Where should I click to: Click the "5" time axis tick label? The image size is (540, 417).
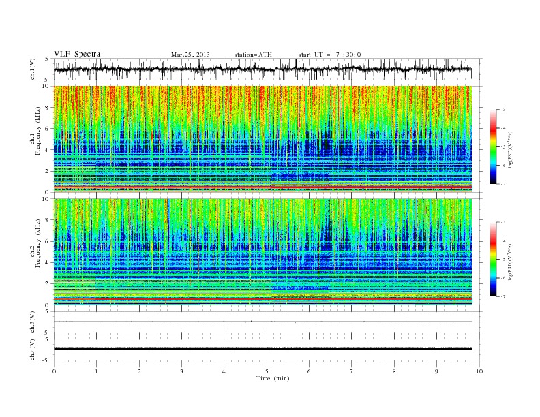click(267, 371)
